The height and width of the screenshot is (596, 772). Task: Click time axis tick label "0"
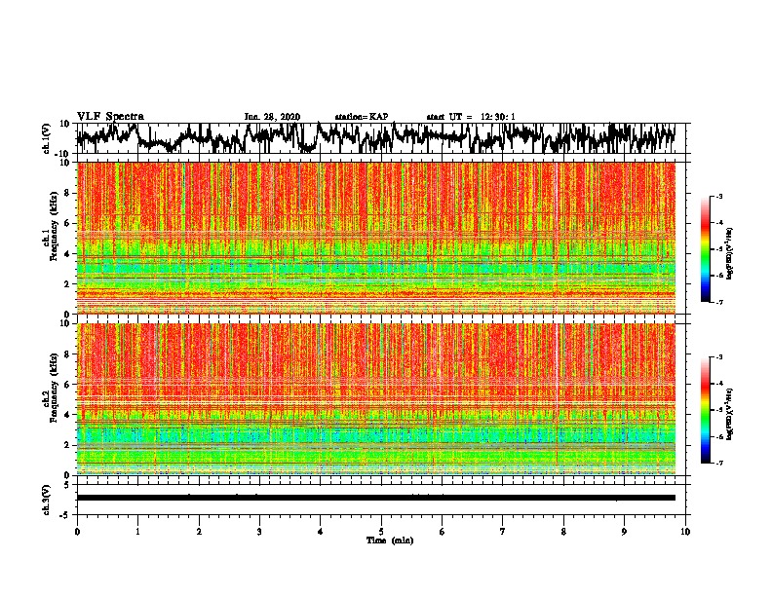77,532
